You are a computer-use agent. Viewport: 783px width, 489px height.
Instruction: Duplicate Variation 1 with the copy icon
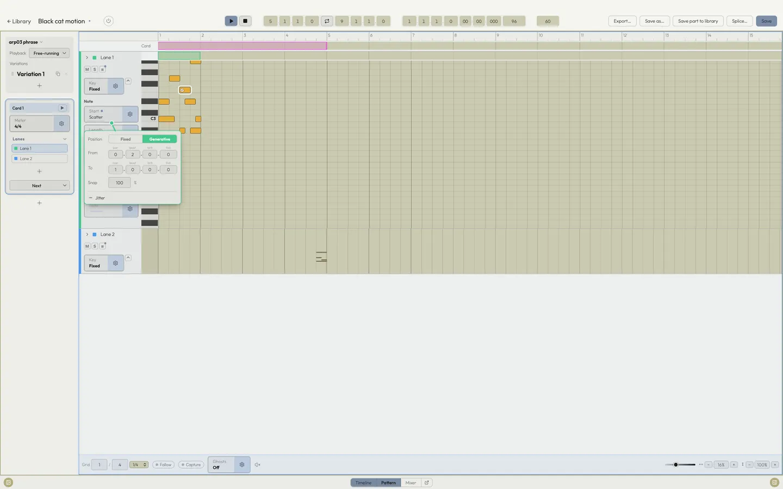58,74
